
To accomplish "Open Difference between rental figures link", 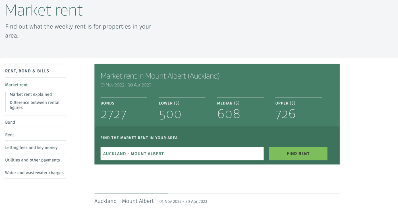I will click(x=34, y=105).
